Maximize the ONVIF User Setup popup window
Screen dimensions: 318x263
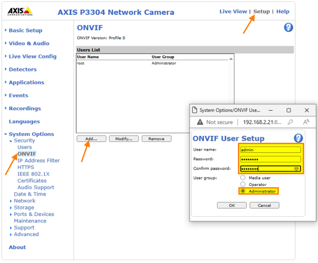(x=288, y=110)
